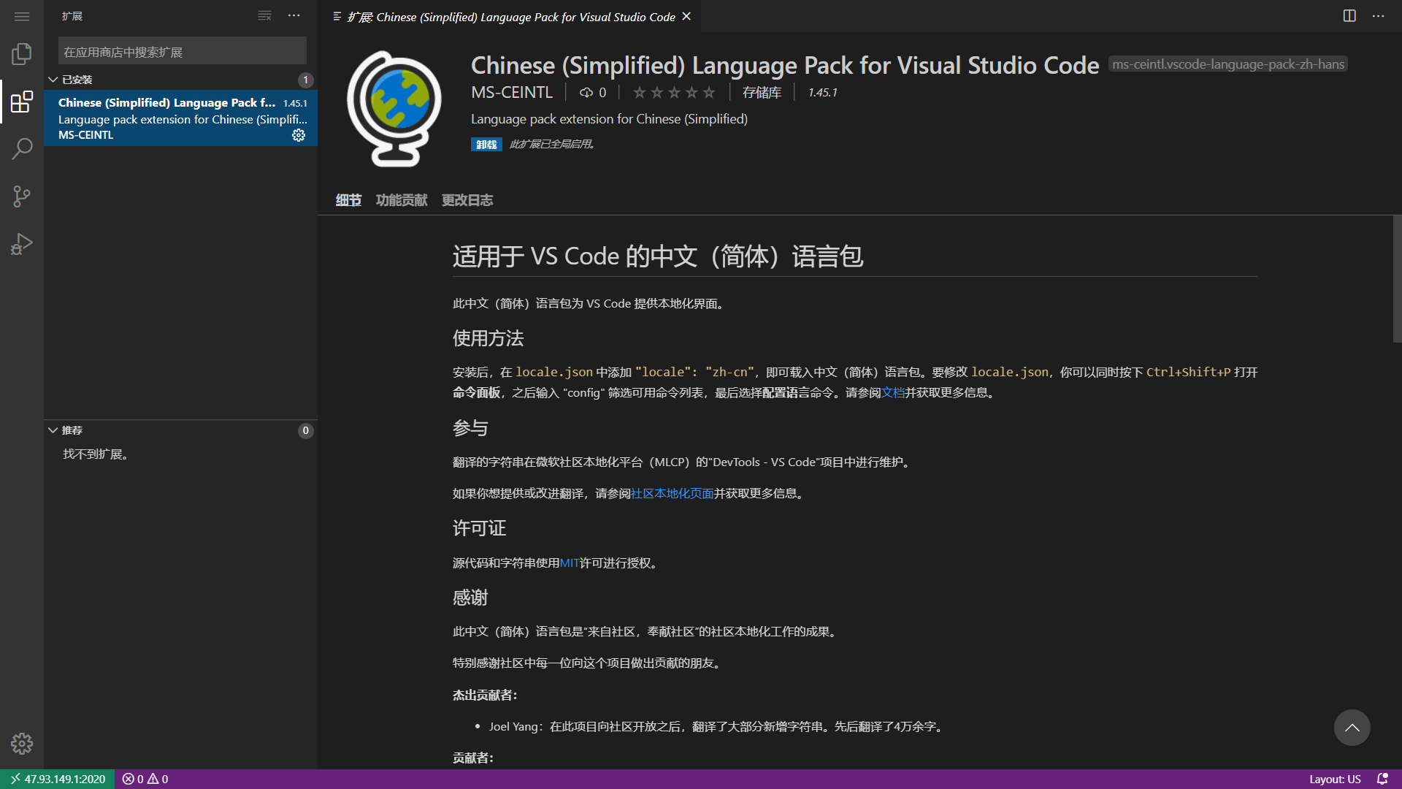Image resolution: width=1402 pixels, height=789 pixels.
Task: Open the Run and Debug icon
Action: pyautogui.click(x=22, y=244)
